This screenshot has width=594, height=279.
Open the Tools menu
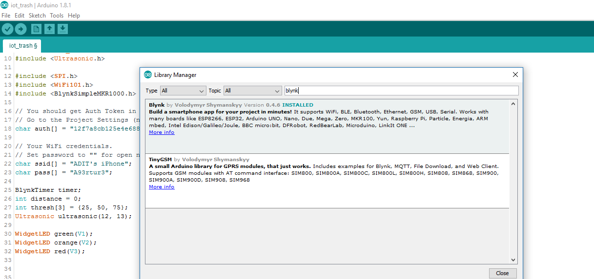click(x=57, y=16)
